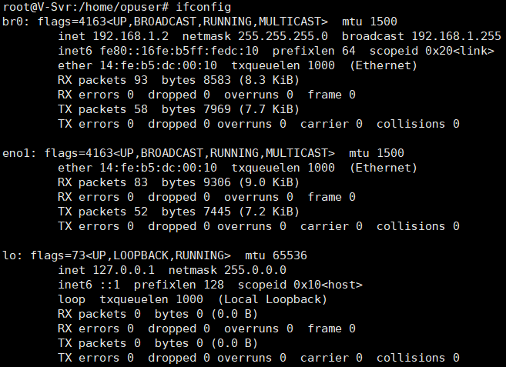Click br0's ether MAC 14:fe:b5:dc:00:10
The width and height of the screenshot is (506, 367).
158,65
